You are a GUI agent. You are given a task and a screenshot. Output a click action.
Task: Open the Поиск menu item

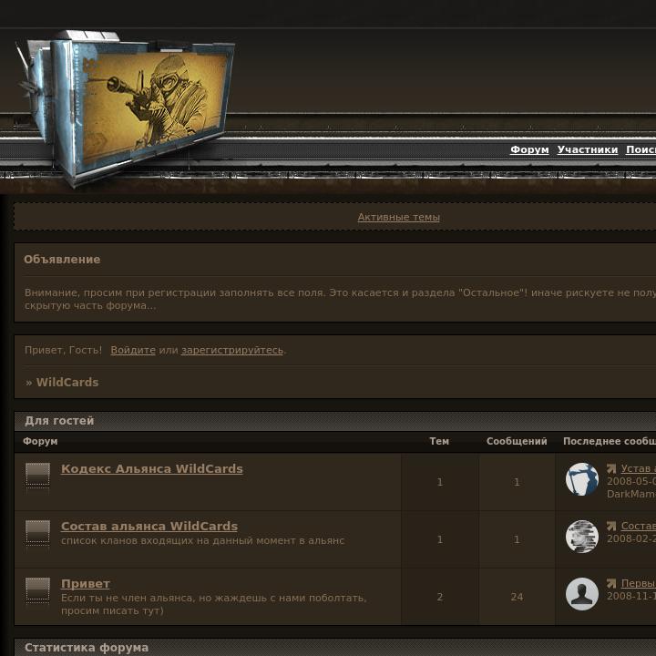pyautogui.click(x=641, y=149)
